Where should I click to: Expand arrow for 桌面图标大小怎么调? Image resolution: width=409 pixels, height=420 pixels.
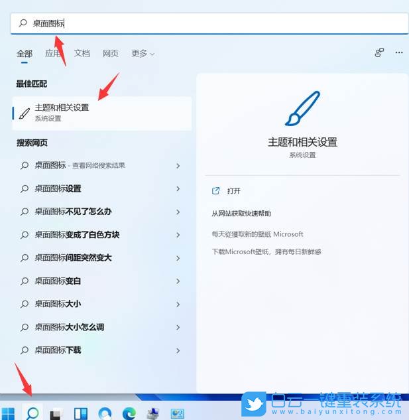click(x=178, y=327)
